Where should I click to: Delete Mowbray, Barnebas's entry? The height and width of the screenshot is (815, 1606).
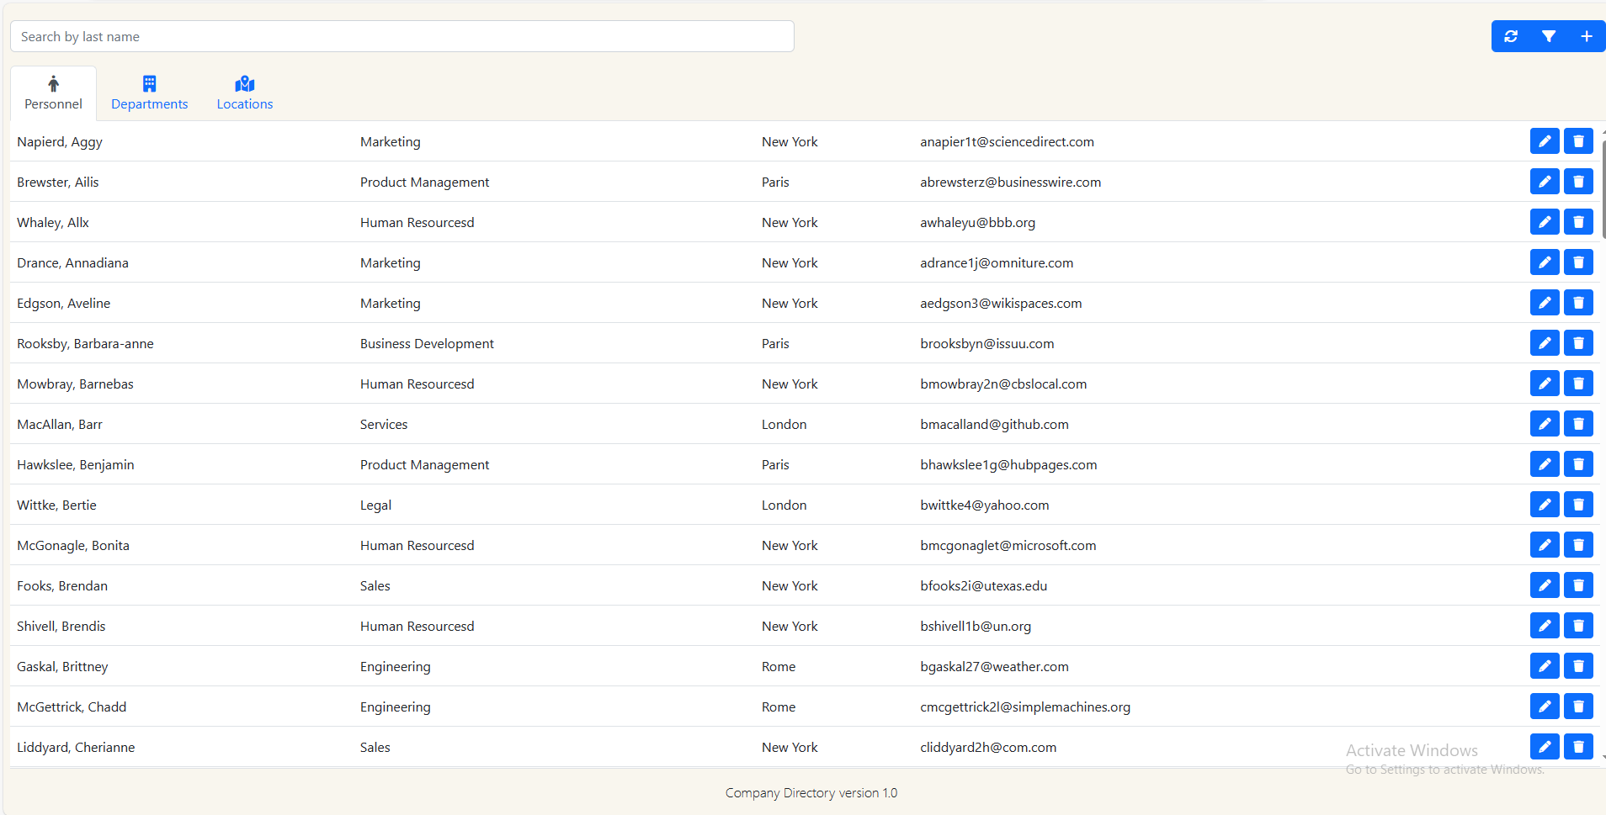point(1578,383)
